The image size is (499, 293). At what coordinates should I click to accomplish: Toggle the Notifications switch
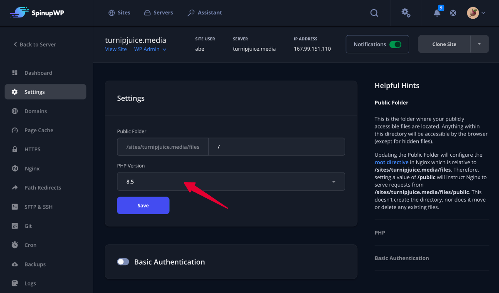click(x=395, y=44)
